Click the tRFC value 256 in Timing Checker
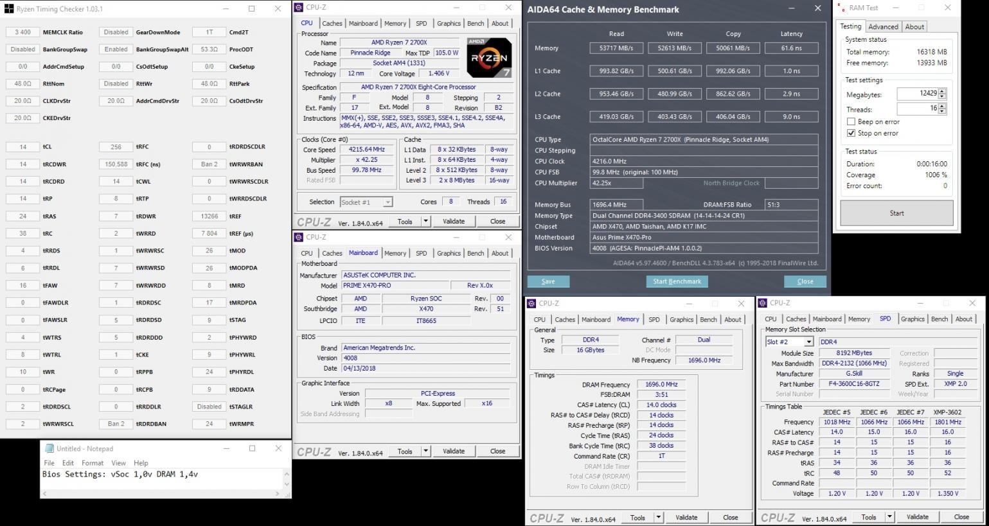The width and height of the screenshot is (989, 526). point(116,147)
